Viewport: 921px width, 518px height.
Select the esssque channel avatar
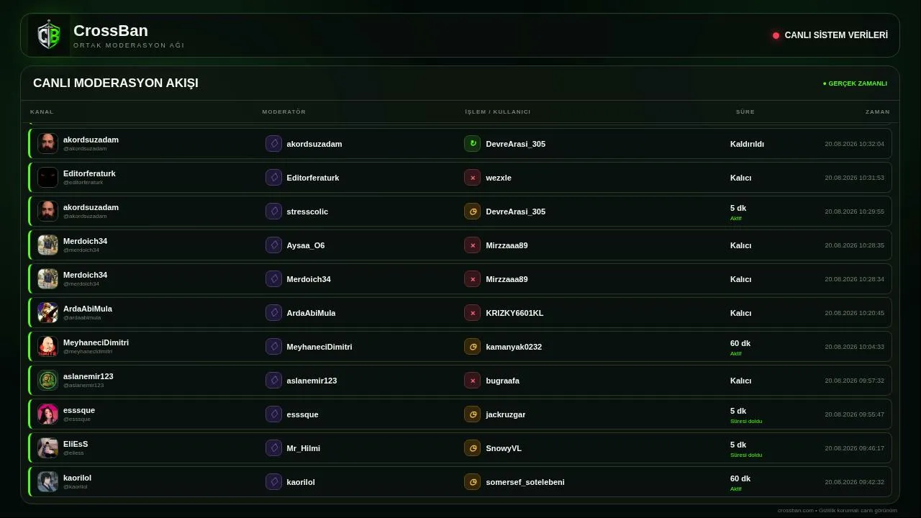click(47, 414)
